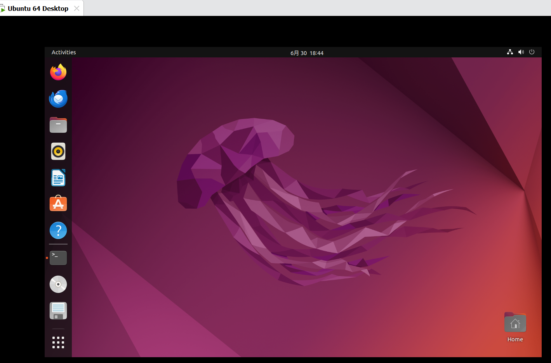Open LibreOffice Writer from the dock
551x363 pixels.
coord(58,178)
